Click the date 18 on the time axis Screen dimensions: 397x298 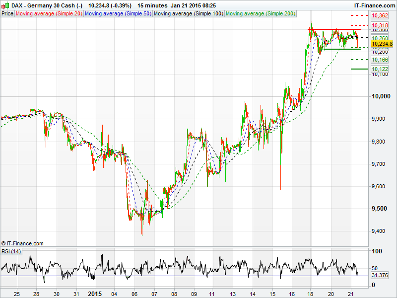311,294
